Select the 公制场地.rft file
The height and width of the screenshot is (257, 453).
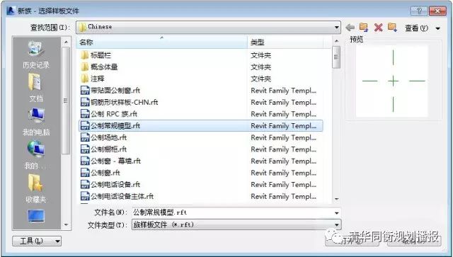(x=104, y=137)
